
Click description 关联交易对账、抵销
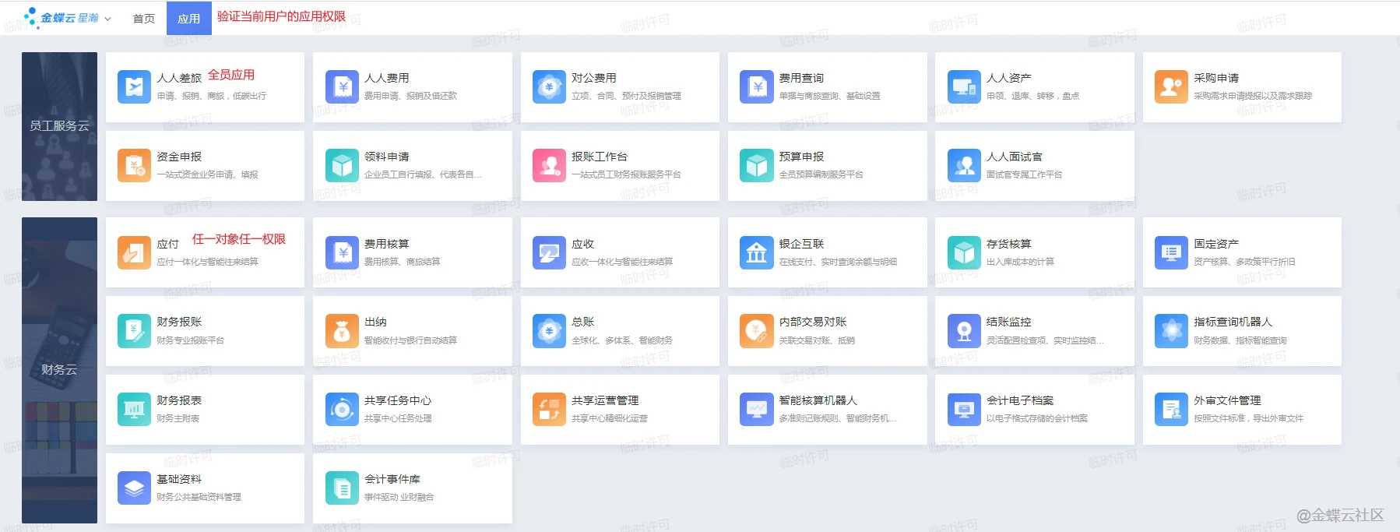click(x=817, y=340)
